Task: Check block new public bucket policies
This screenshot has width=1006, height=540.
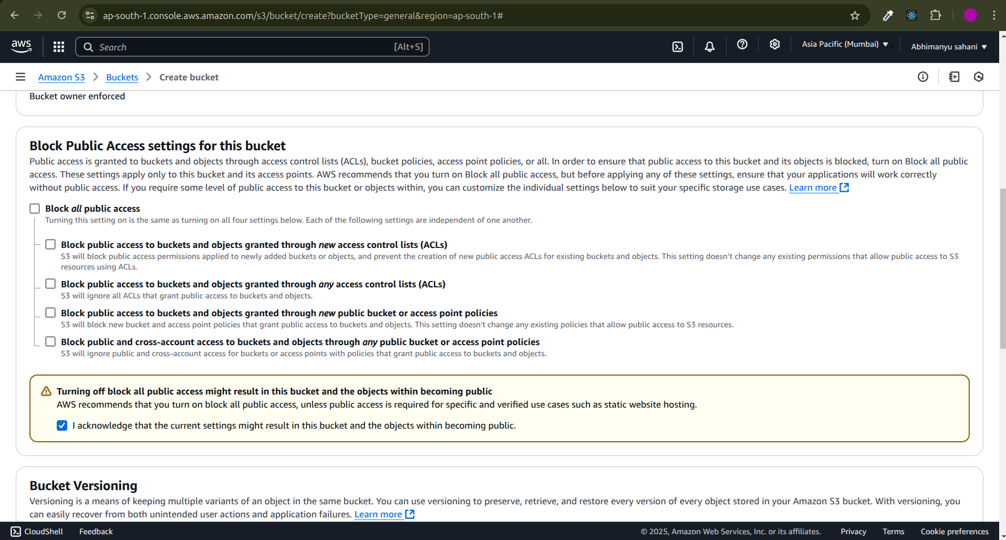Action: pyautogui.click(x=50, y=313)
